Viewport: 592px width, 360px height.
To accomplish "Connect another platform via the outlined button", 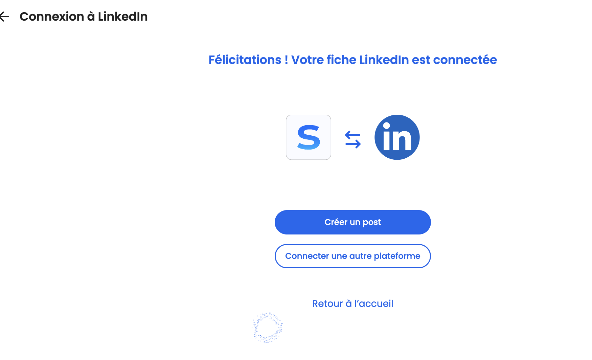I will pos(352,256).
